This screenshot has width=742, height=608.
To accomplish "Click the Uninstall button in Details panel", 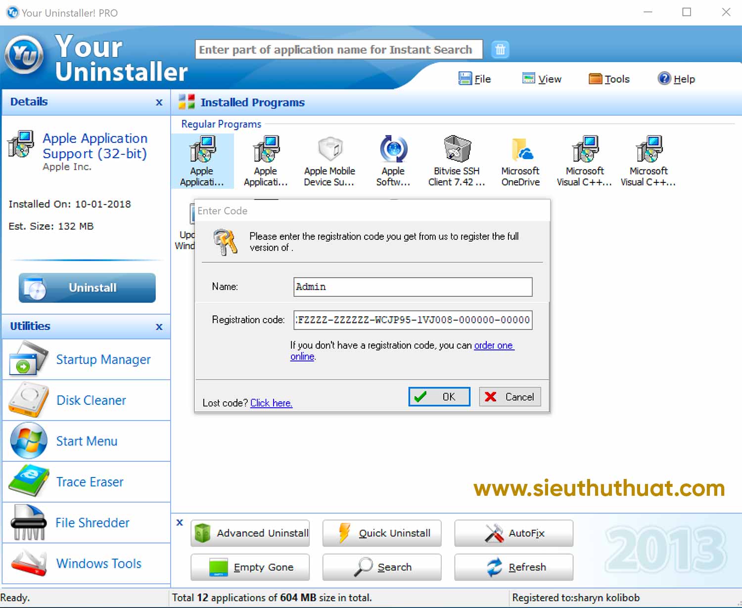I will (87, 288).
